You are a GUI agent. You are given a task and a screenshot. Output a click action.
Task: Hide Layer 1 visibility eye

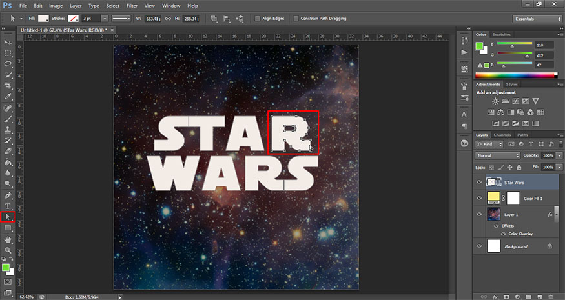(479, 214)
